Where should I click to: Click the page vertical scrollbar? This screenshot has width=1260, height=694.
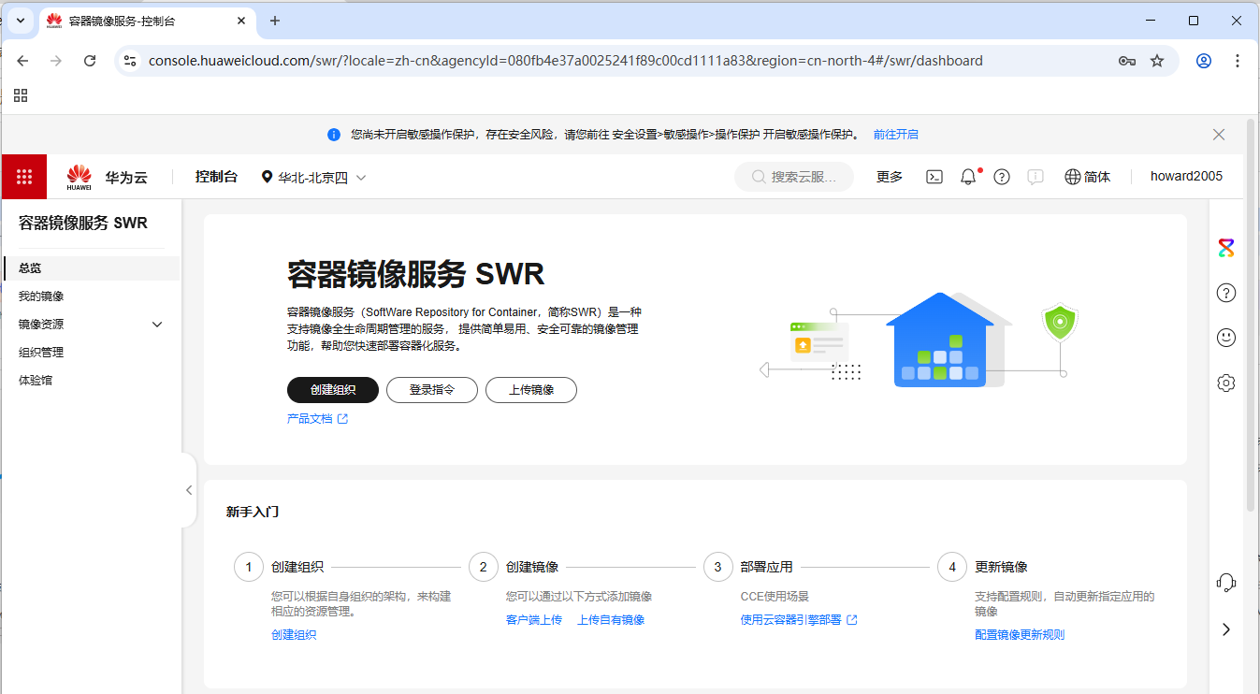coord(1251,316)
